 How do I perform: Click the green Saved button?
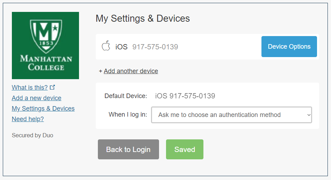pyautogui.click(x=185, y=149)
